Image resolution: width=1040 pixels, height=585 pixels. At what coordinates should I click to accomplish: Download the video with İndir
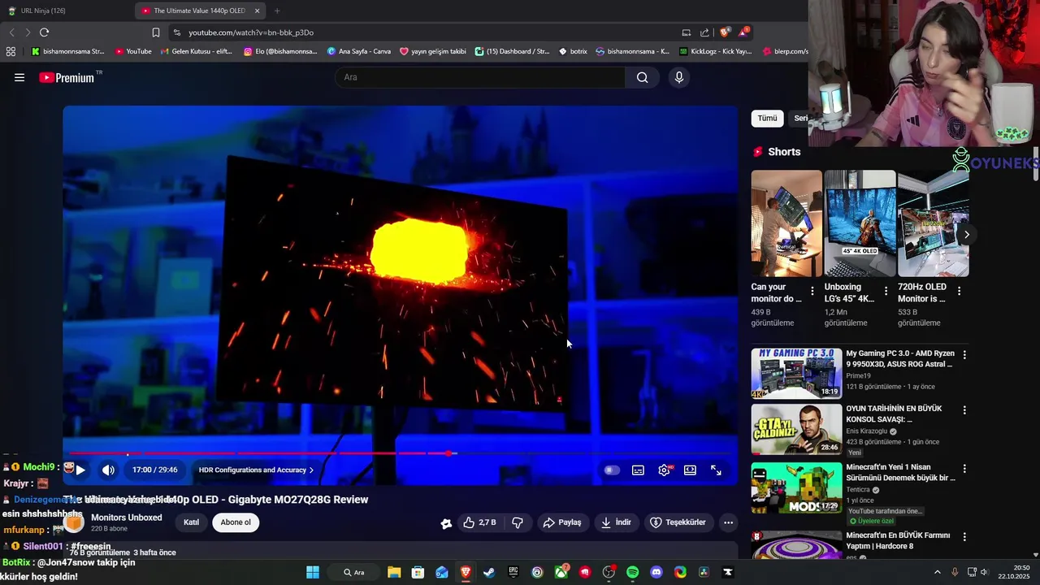click(616, 522)
